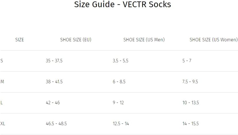238x135 pixels.
Task: Choose US Women value 7.5 - 9.5
Action: (190, 82)
